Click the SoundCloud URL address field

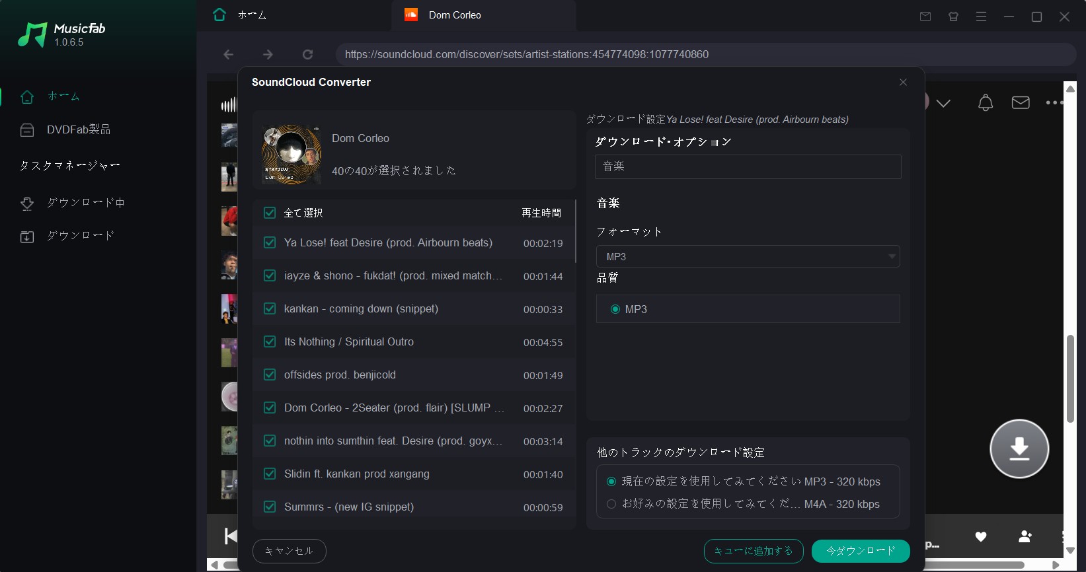706,54
